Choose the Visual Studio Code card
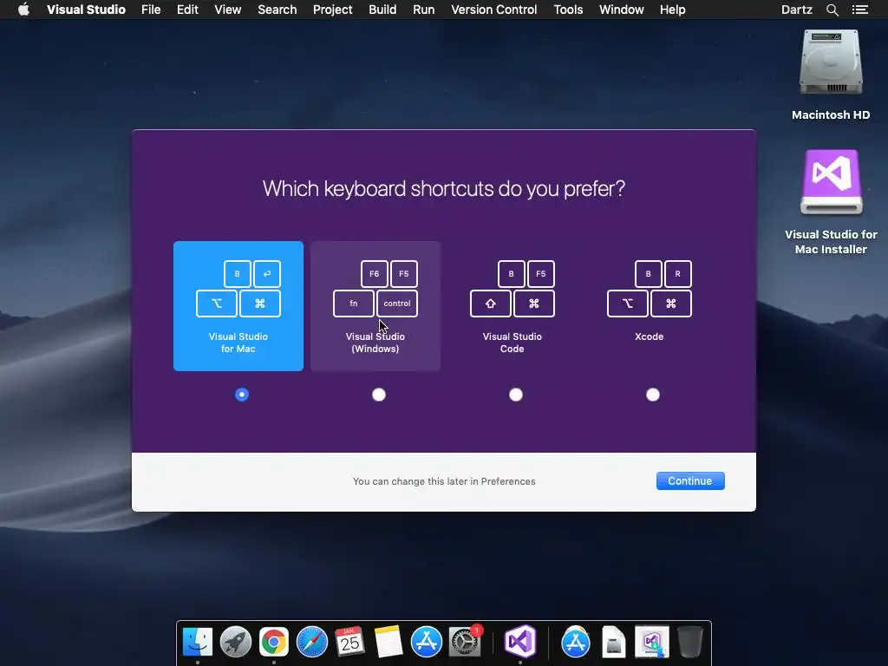The width and height of the screenshot is (888, 666). tap(513, 306)
